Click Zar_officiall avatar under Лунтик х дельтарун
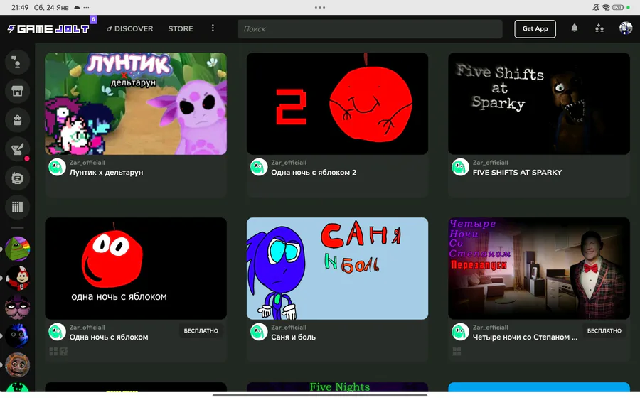 click(x=57, y=167)
